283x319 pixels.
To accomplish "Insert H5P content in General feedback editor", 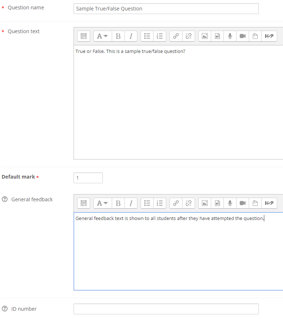I will pyautogui.click(x=269, y=203).
